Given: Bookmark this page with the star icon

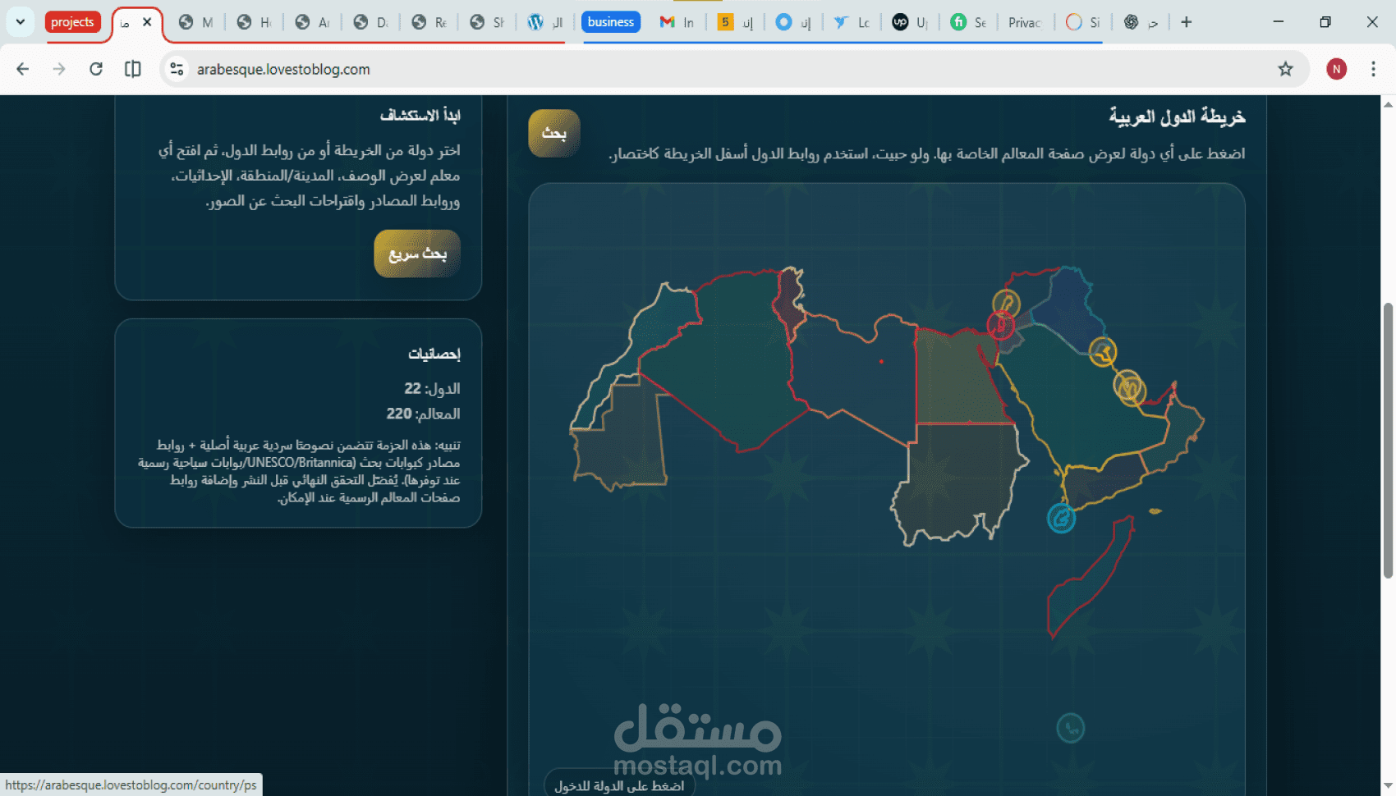Looking at the screenshot, I should [1285, 69].
